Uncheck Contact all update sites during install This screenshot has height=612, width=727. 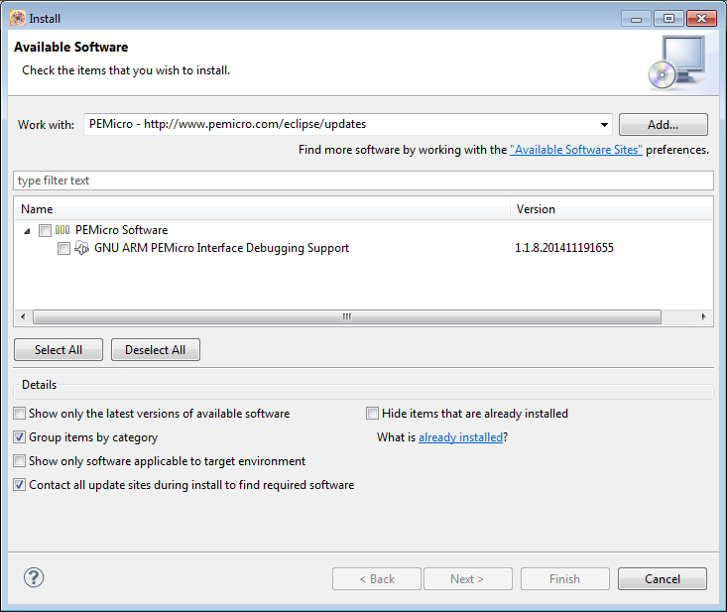[20, 485]
